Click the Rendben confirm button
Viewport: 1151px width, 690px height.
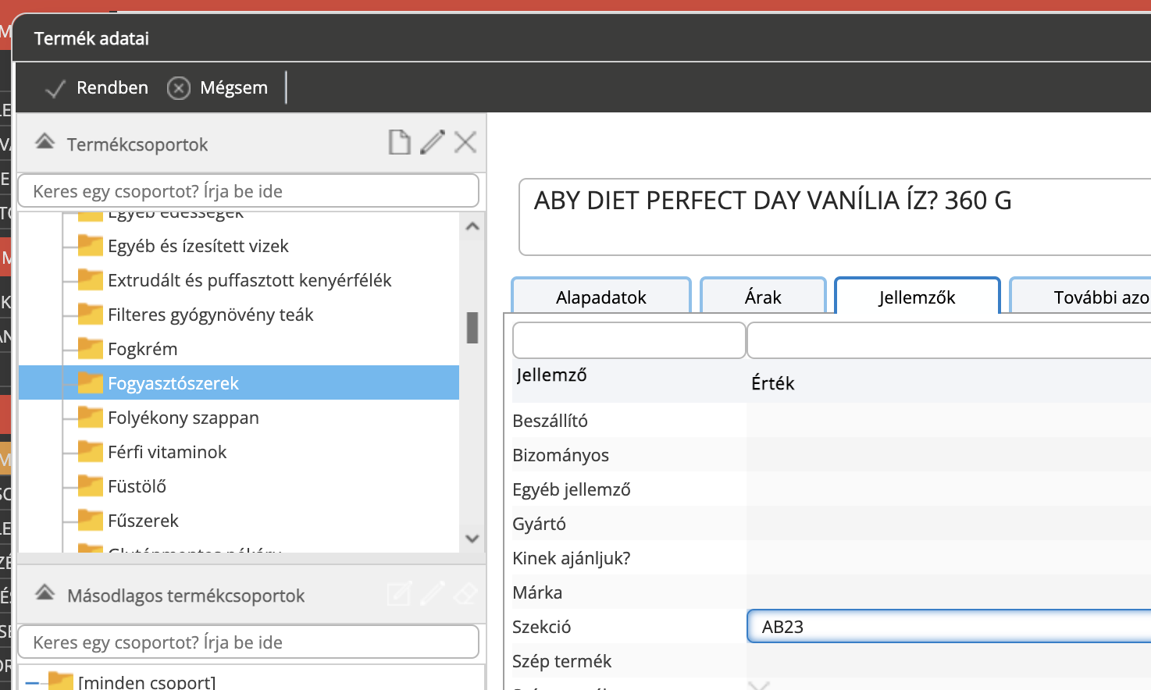pyautogui.click(x=97, y=88)
